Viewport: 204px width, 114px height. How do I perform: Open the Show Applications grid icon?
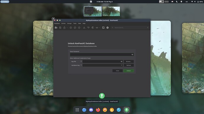77,110
